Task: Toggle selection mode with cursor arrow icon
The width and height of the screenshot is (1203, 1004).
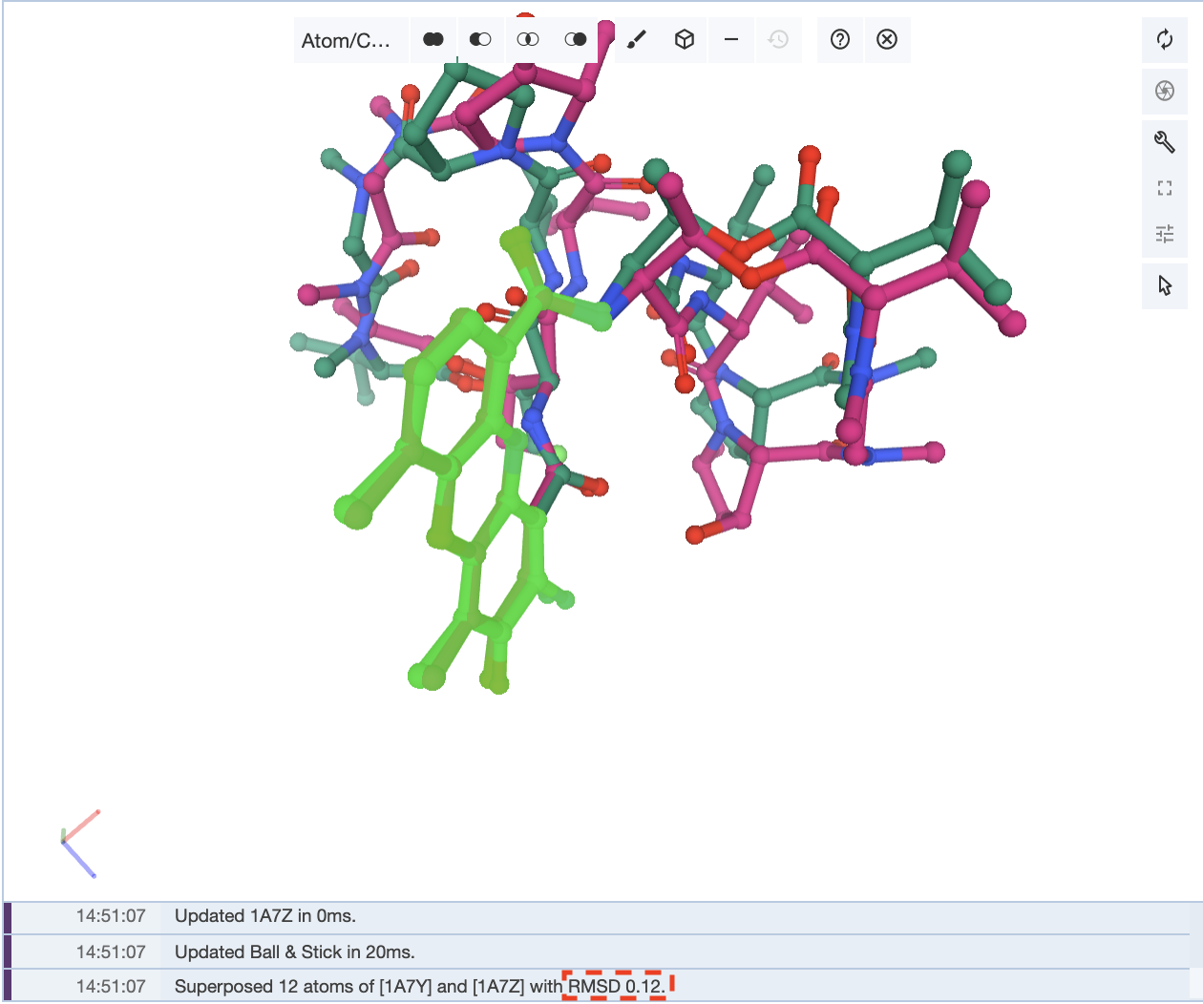Action: 1164,285
